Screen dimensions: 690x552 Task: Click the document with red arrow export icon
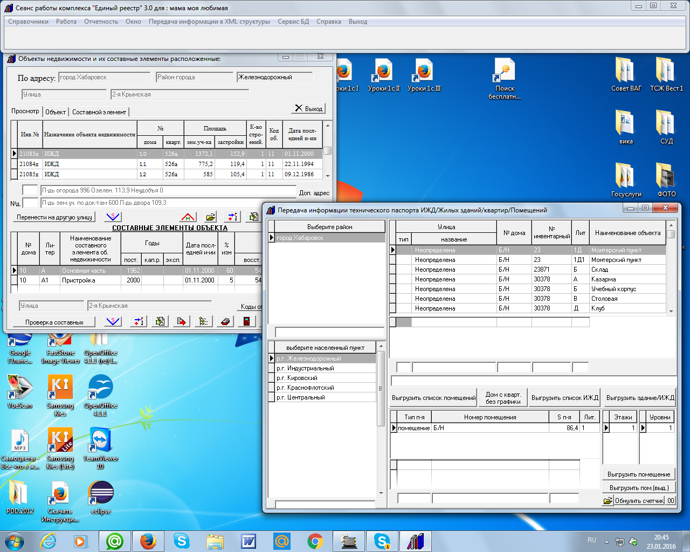coord(182,322)
